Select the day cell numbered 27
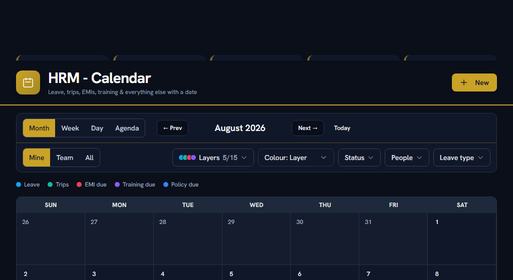This screenshot has height=280, width=513. 119,239
